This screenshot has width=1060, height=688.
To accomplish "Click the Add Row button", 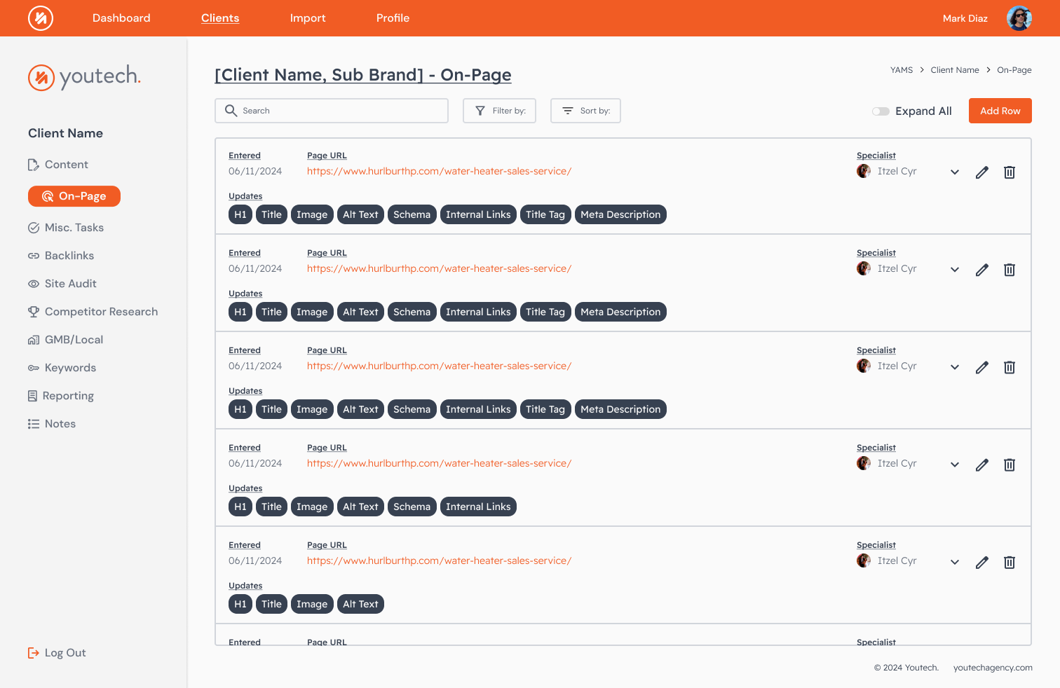I will (1000, 111).
